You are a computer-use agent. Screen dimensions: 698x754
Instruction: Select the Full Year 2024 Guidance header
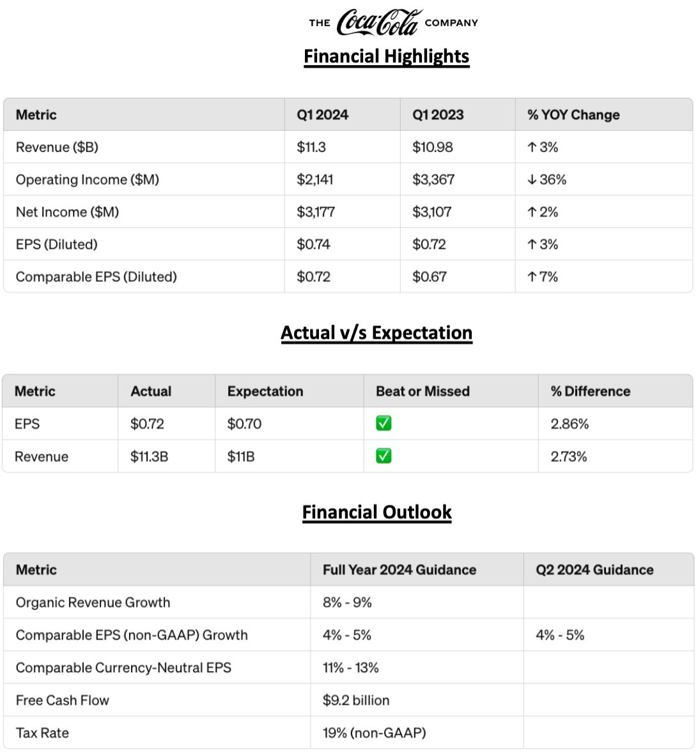pos(399,569)
